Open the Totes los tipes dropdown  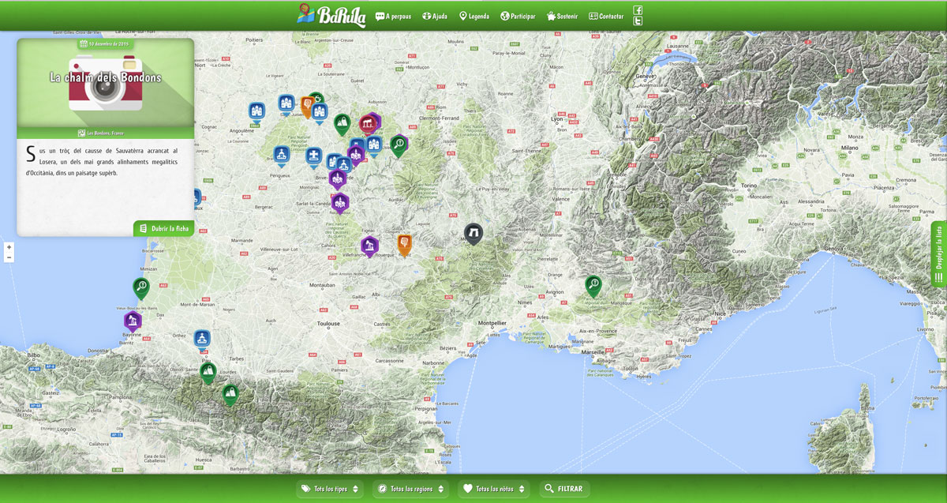pyautogui.click(x=331, y=489)
